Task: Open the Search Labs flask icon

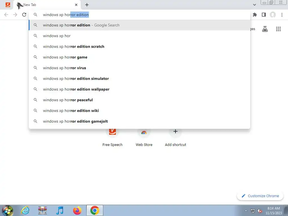Action: (x=265, y=29)
